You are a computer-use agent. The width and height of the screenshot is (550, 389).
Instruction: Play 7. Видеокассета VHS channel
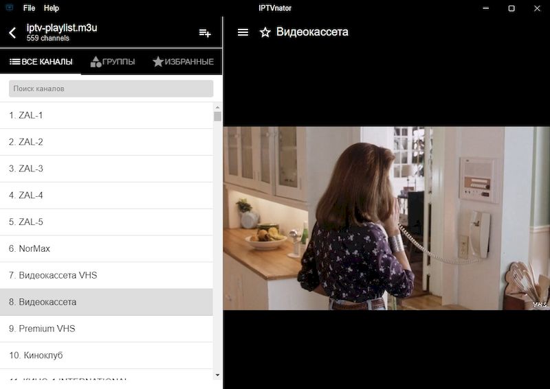click(107, 275)
